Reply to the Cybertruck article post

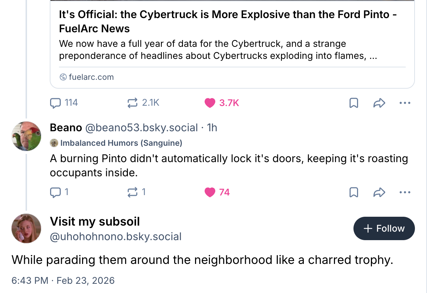(x=55, y=103)
